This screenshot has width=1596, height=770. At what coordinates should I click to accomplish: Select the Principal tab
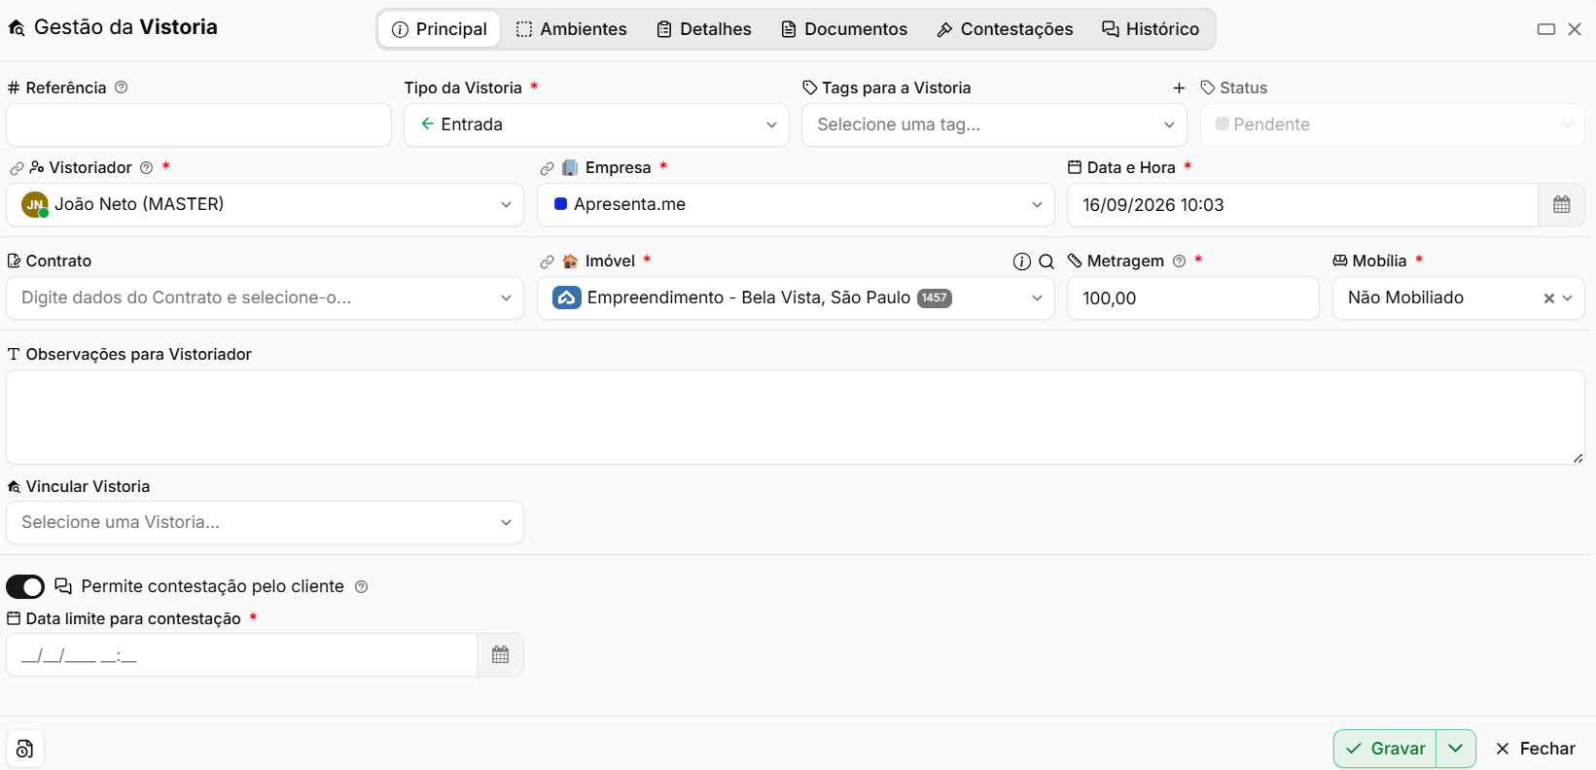(440, 29)
